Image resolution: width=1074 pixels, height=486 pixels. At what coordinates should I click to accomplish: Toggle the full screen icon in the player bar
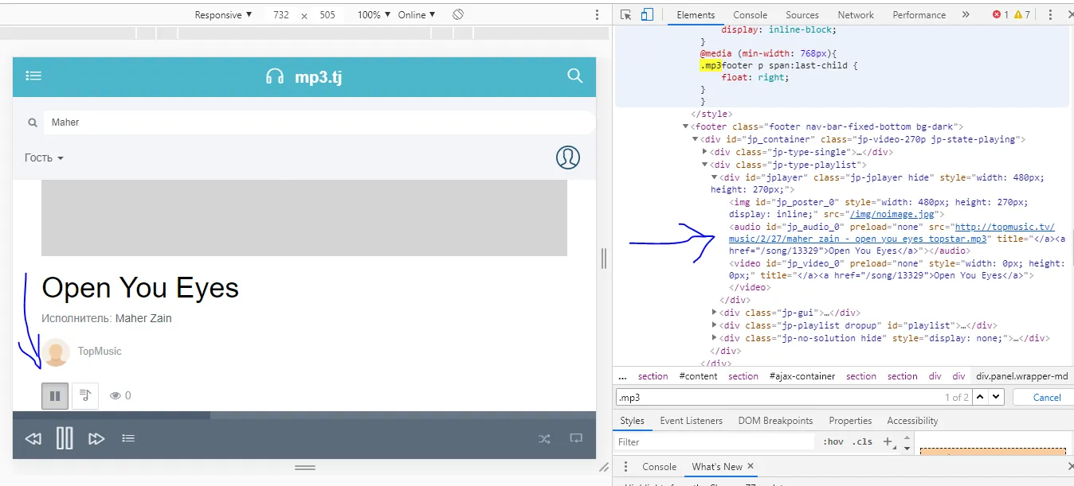(x=576, y=438)
